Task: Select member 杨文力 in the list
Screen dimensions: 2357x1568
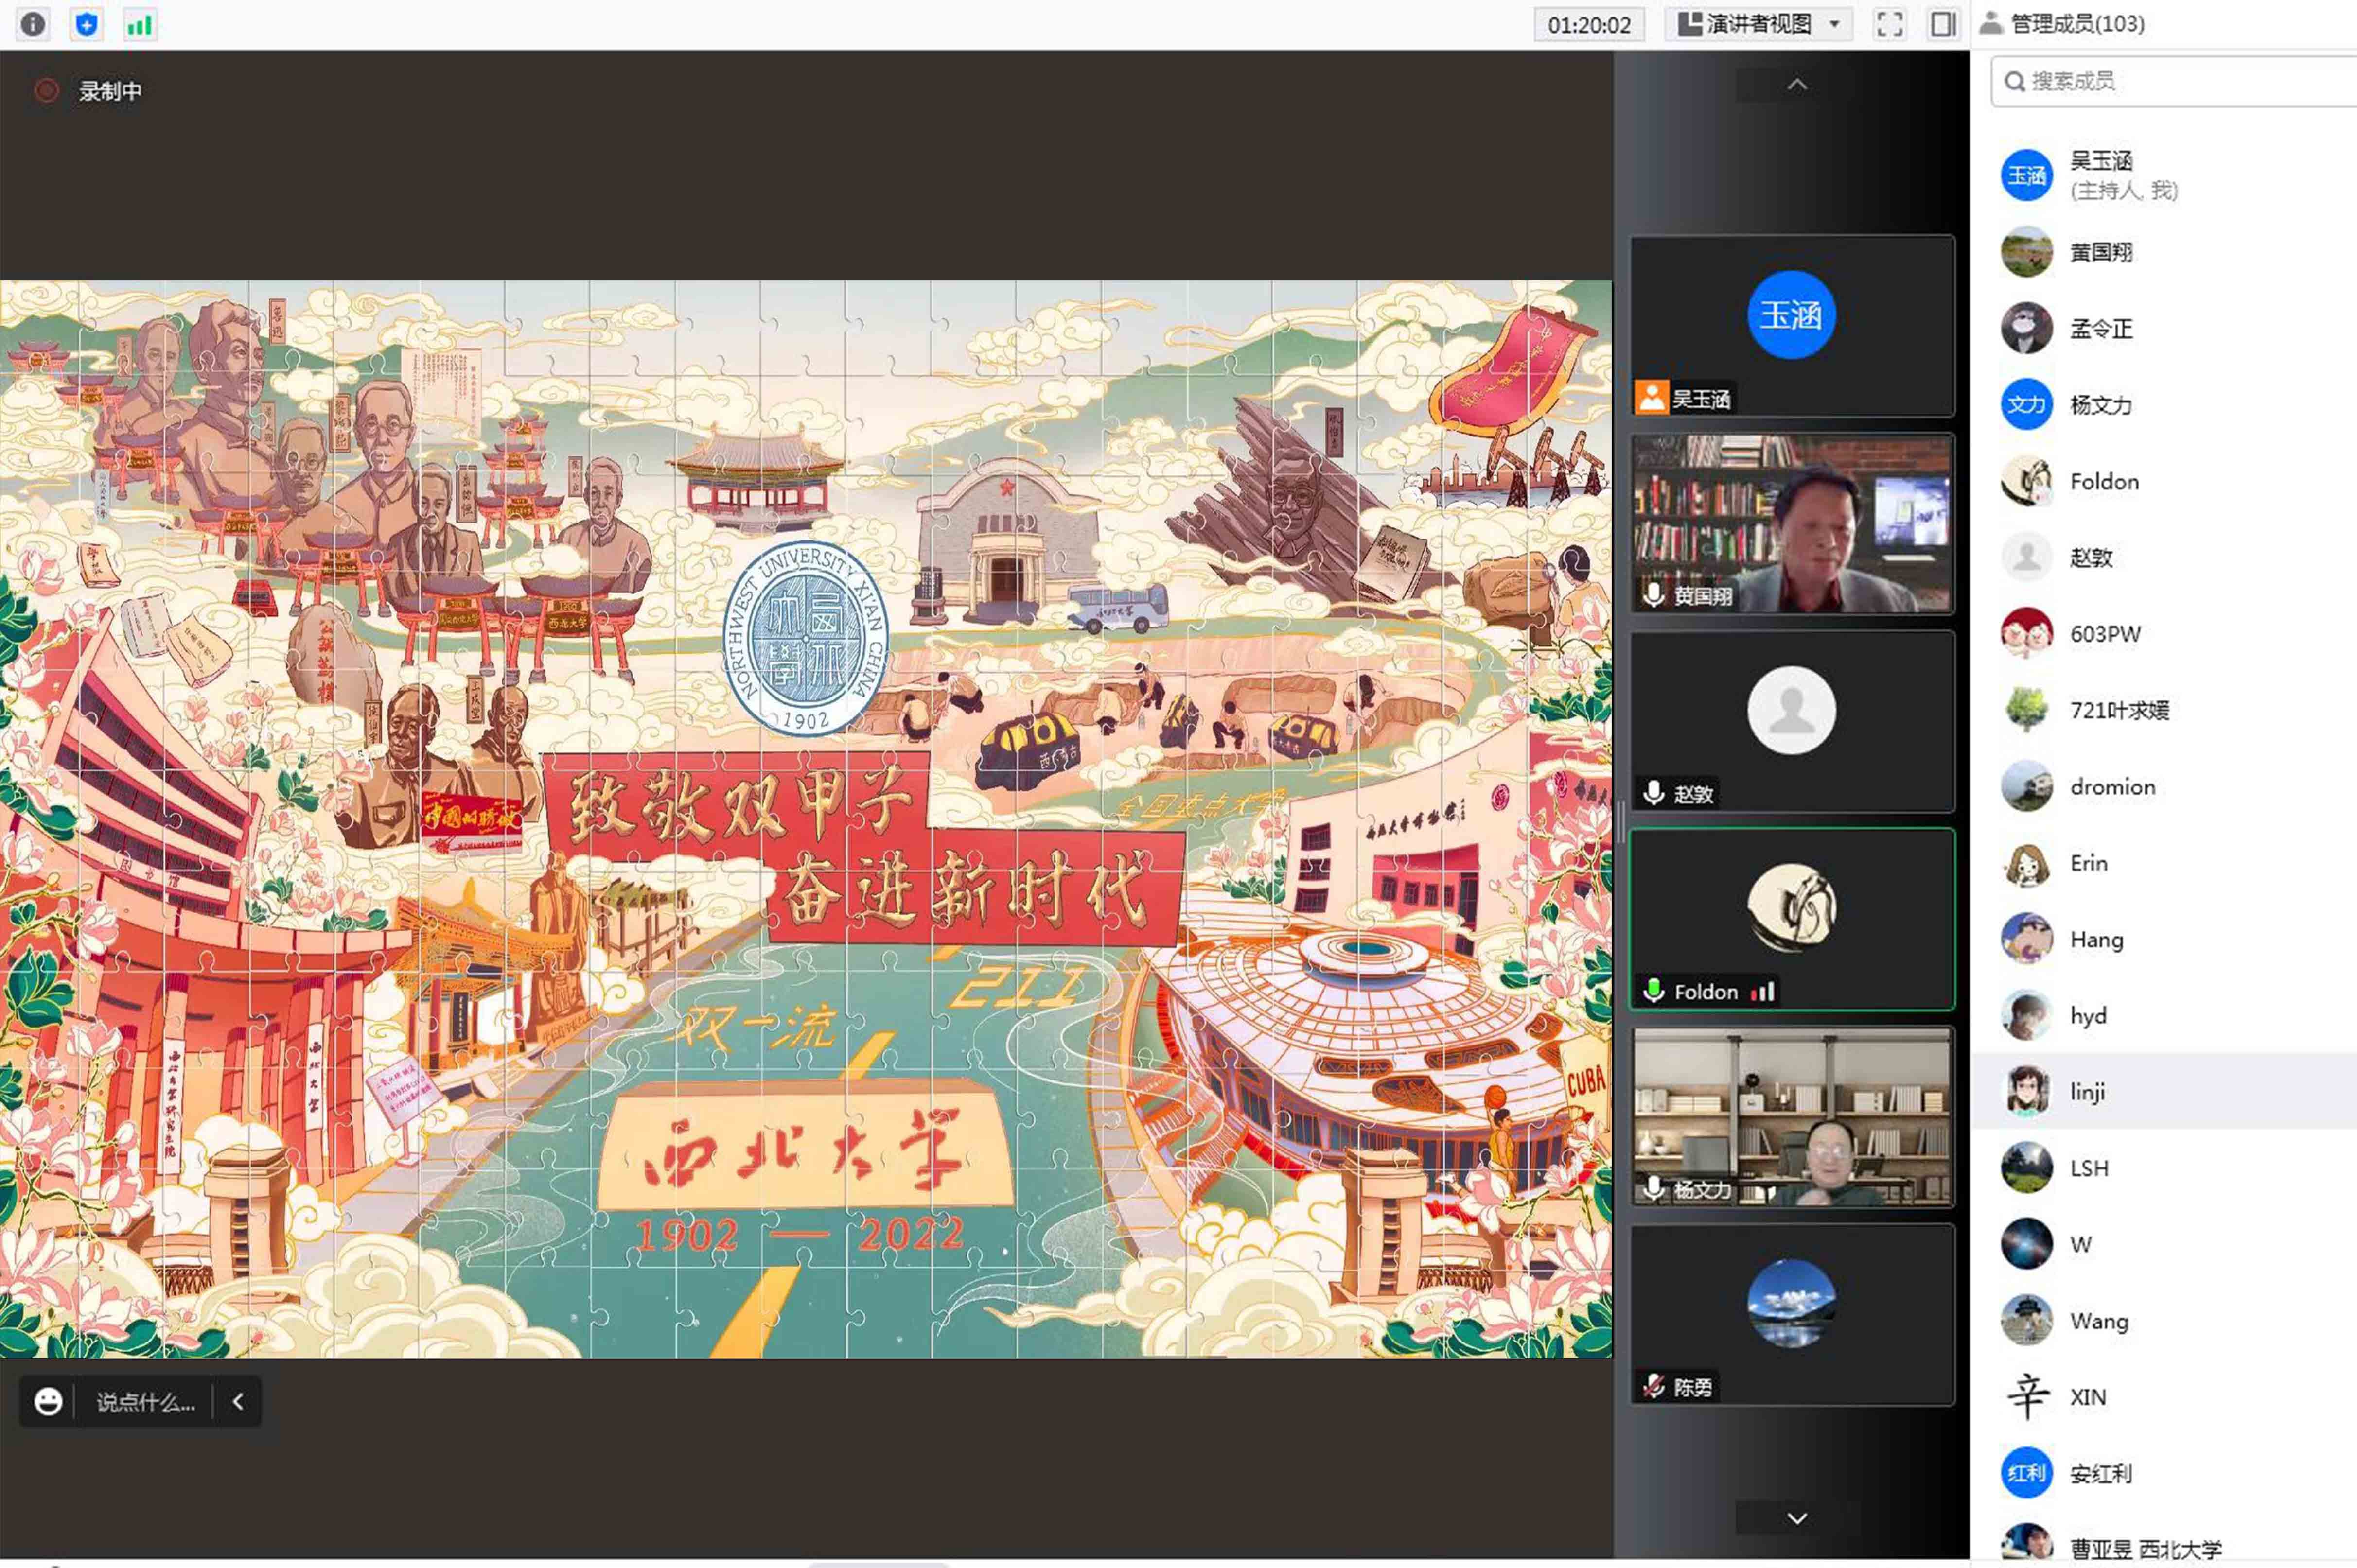Action: click(x=2100, y=405)
